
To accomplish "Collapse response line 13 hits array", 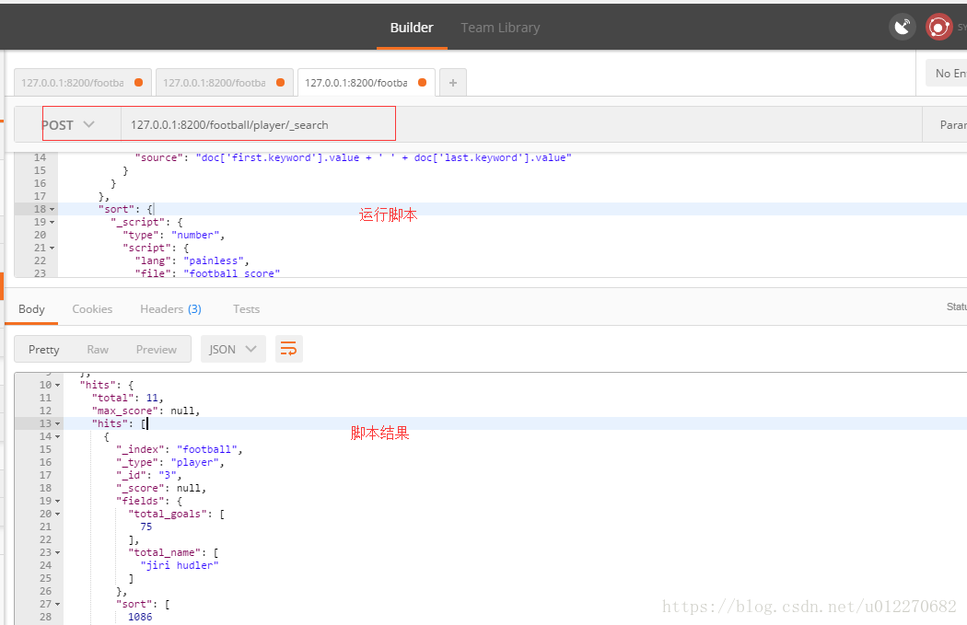I will (x=57, y=424).
